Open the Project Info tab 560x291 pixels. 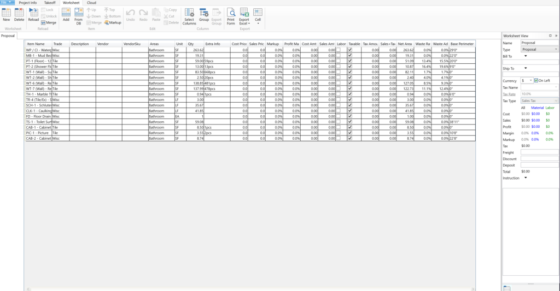point(28,3)
